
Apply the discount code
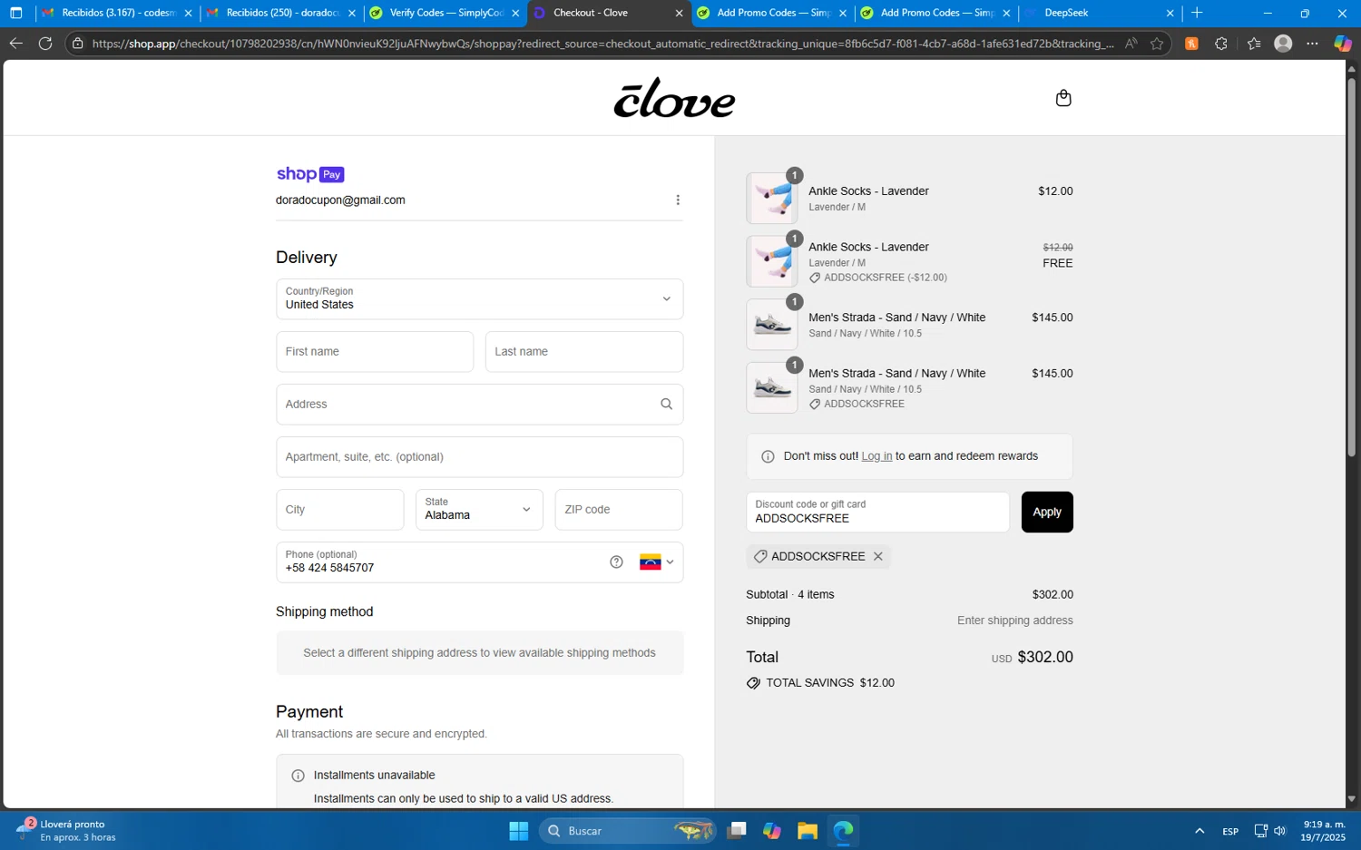[1047, 513]
